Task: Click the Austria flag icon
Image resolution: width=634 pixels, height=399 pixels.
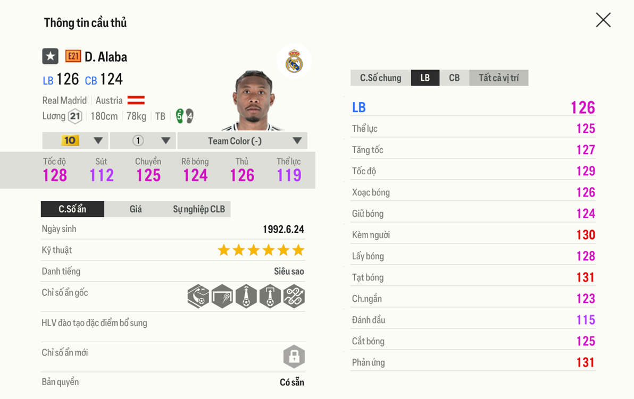Action: [x=136, y=100]
